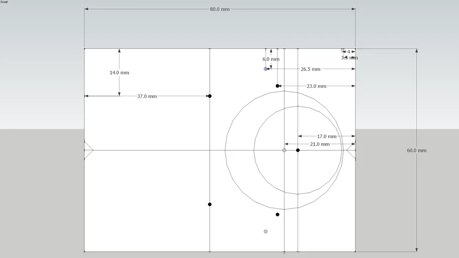The width and height of the screenshot is (459, 258).
Task: Select the gray center point of large circle
Action: 284,150
